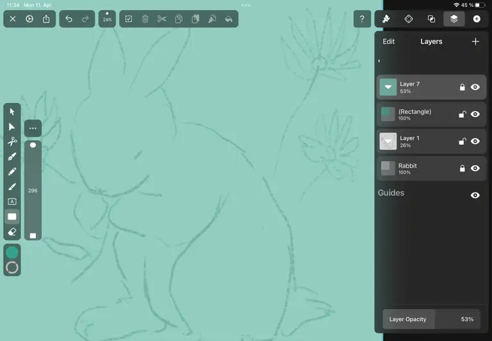
Task: Select the Direct Selection tool
Action: pos(12,127)
